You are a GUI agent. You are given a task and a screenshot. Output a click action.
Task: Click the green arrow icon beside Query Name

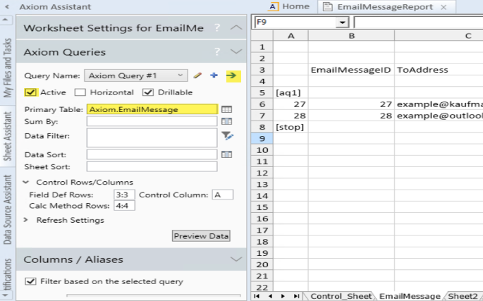click(x=231, y=75)
